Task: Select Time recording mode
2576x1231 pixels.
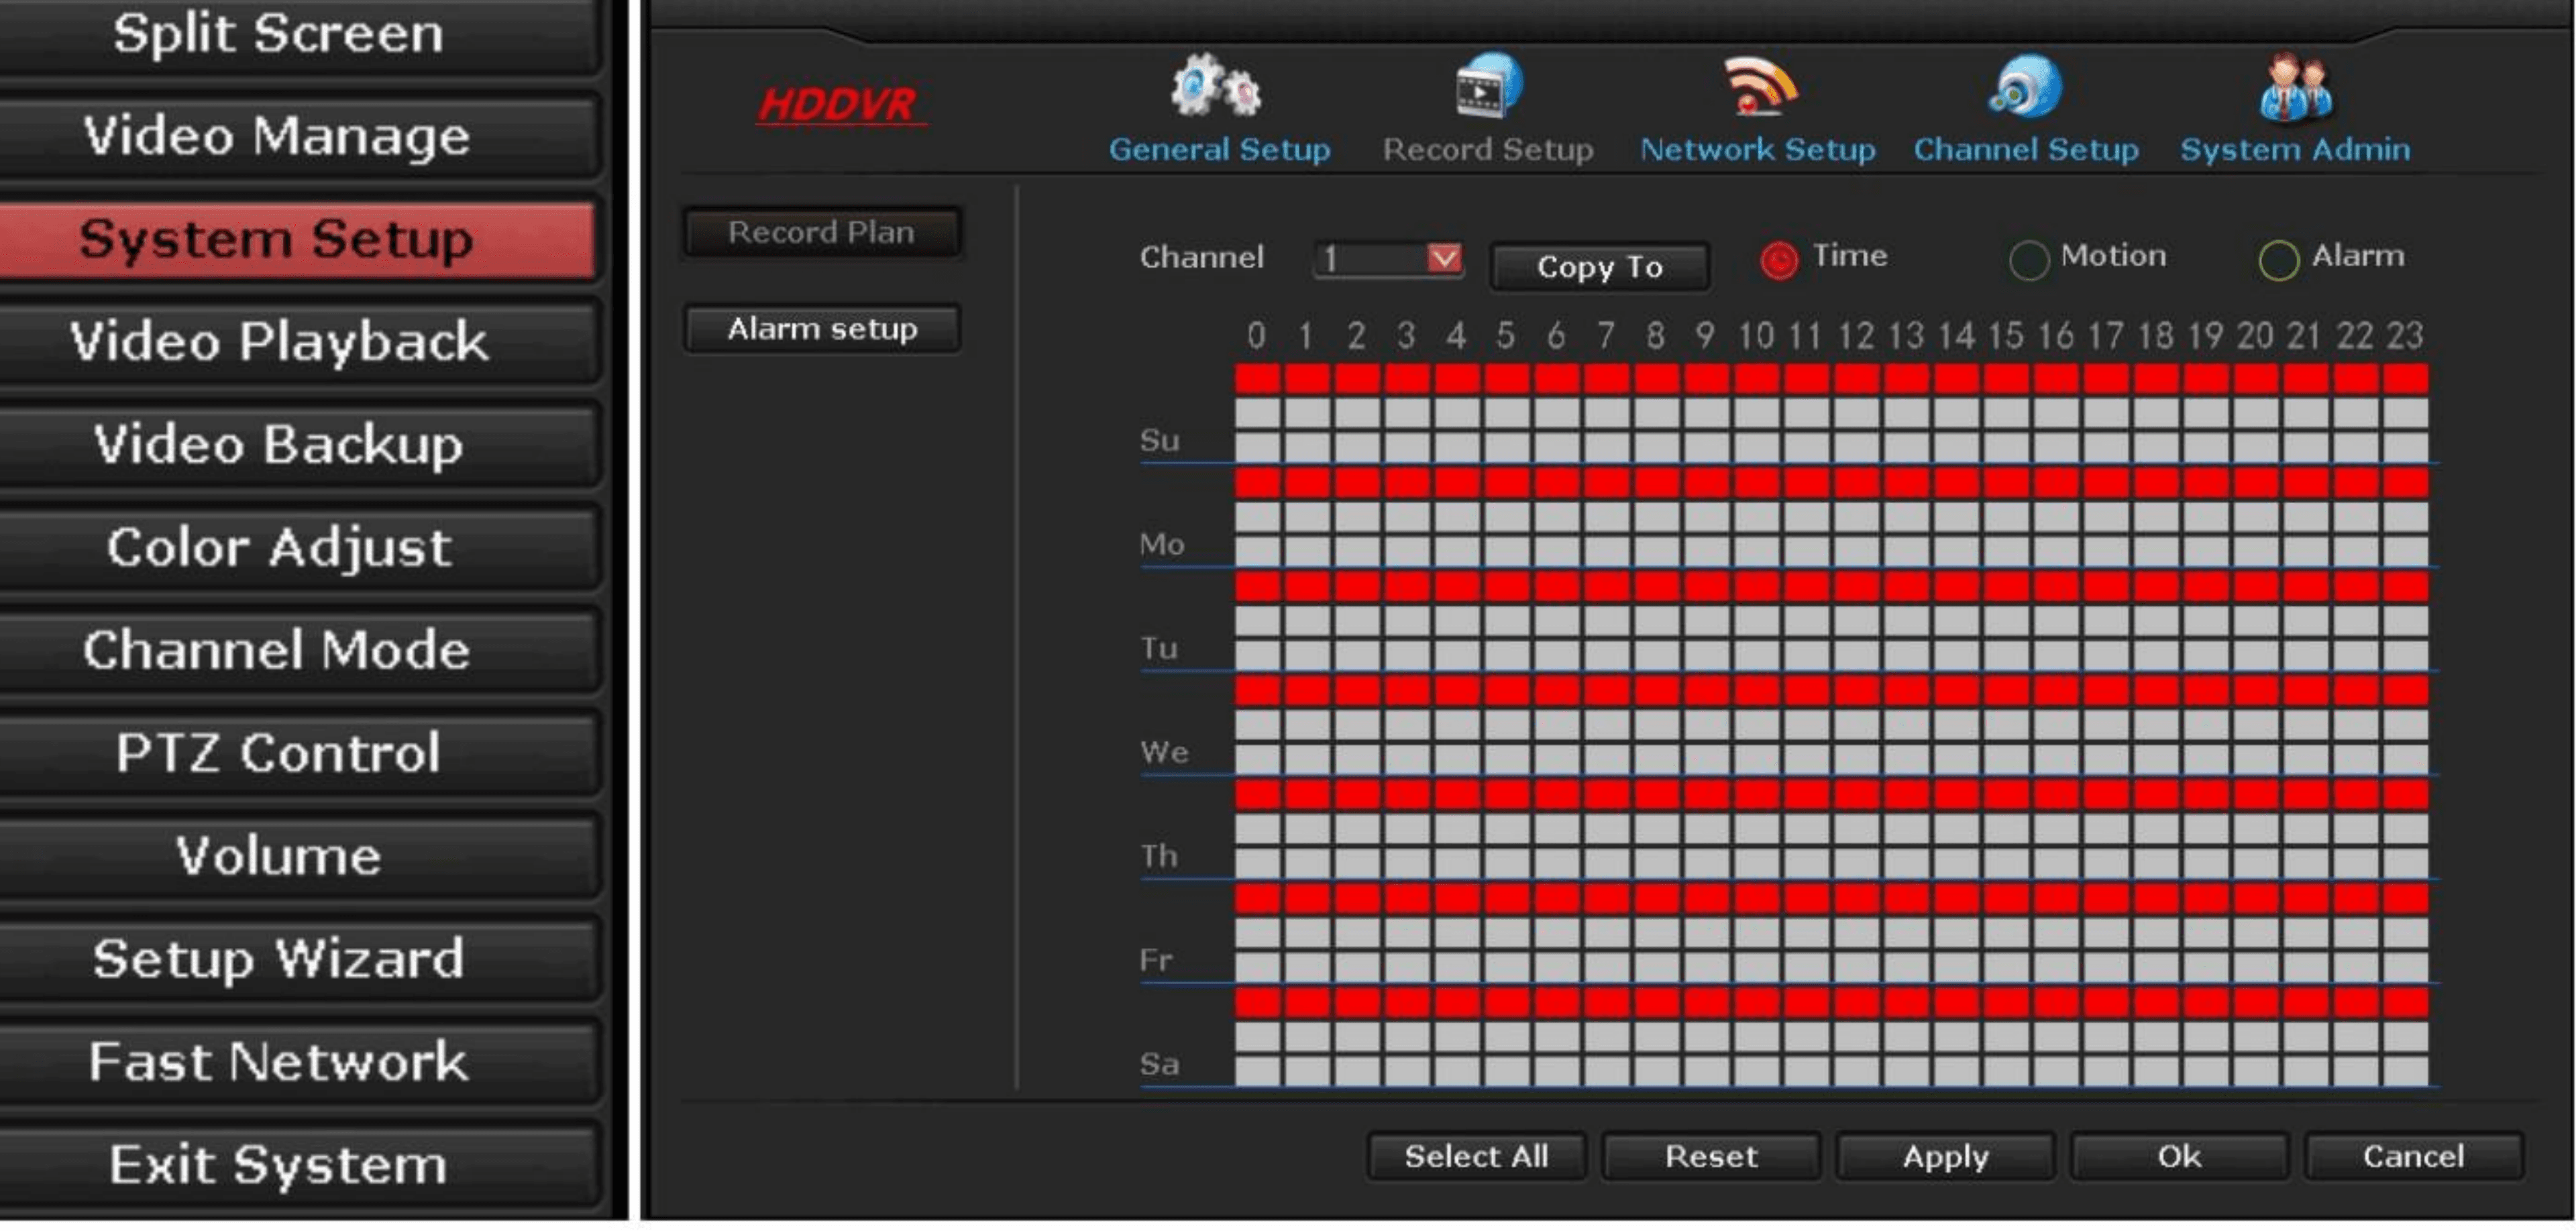Action: [x=1778, y=260]
